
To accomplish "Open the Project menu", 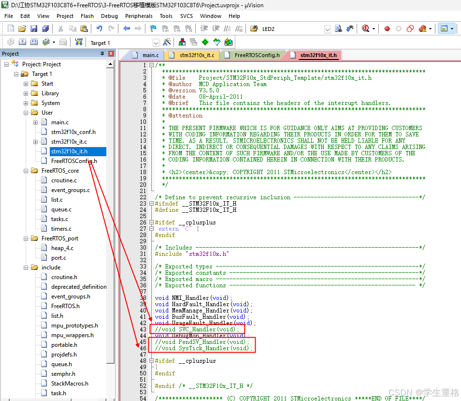I will [65, 16].
